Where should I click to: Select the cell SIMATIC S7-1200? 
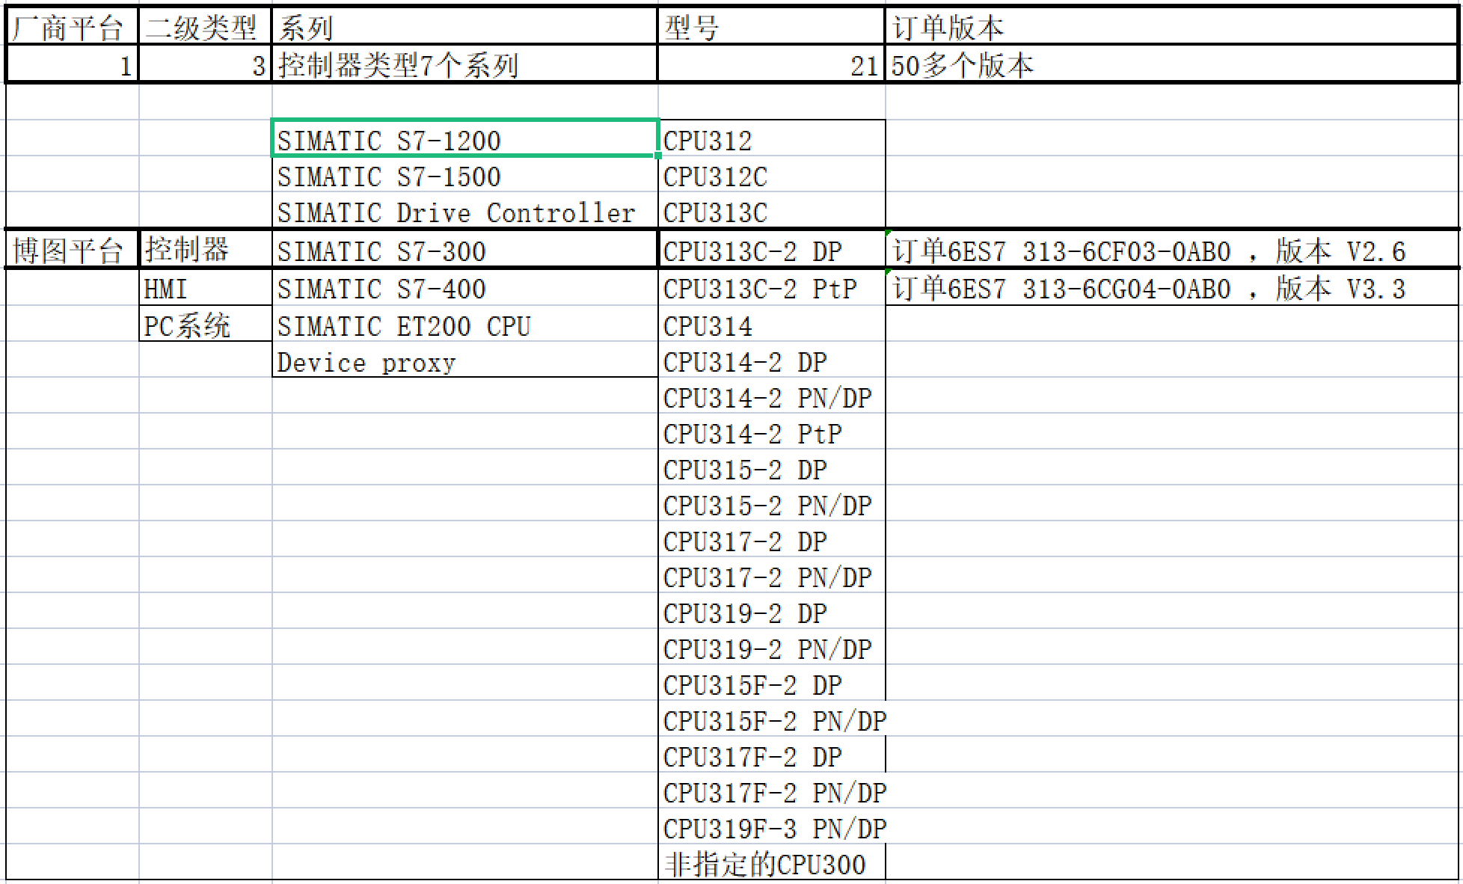pos(464,138)
